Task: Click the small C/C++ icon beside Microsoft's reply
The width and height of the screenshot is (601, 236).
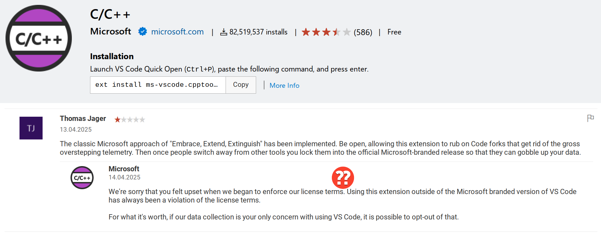Action: (x=82, y=177)
